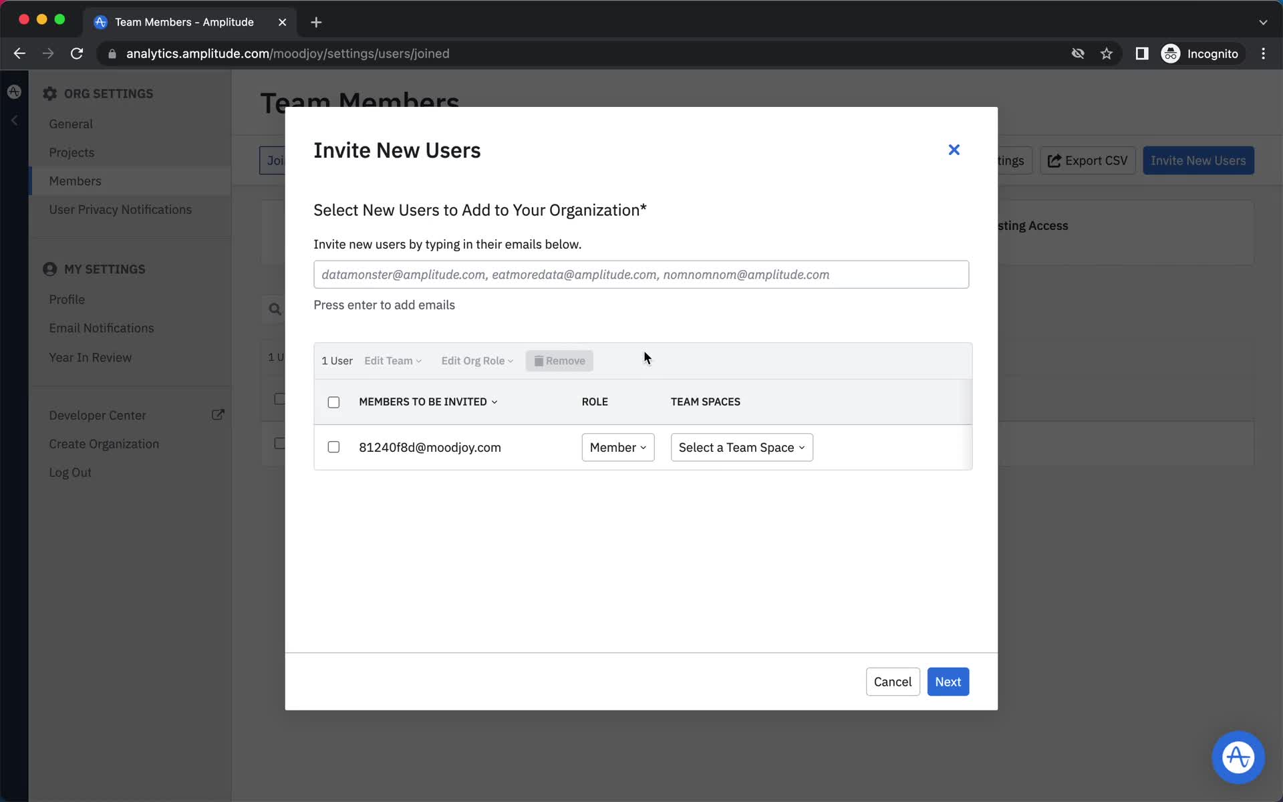The image size is (1283, 802).
Task: Switch to the Members settings tab
Action: [75, 180]
